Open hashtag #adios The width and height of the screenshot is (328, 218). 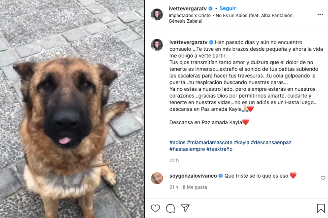point(178,142)
